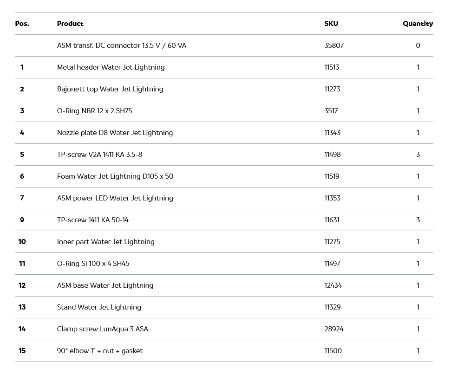Click ASM power LED Water Jet Lightning
451x368 pixels.
pyautogui.click(x=115, y=198)
